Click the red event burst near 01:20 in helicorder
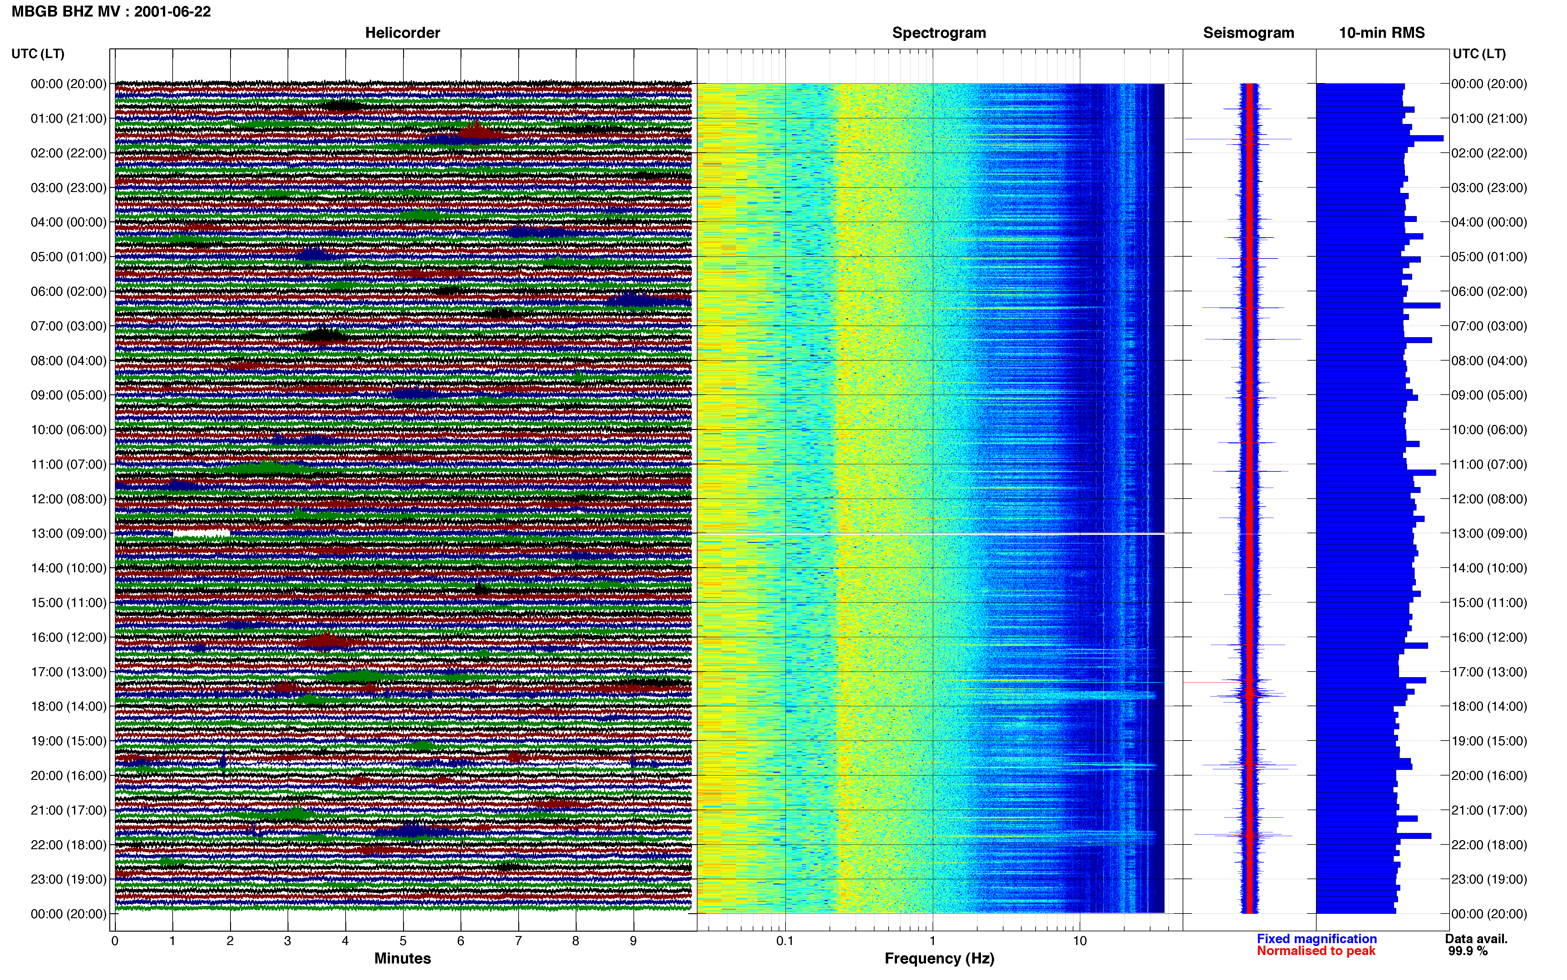The height and width of the screenshot is (980, 1567). point(478,131)
